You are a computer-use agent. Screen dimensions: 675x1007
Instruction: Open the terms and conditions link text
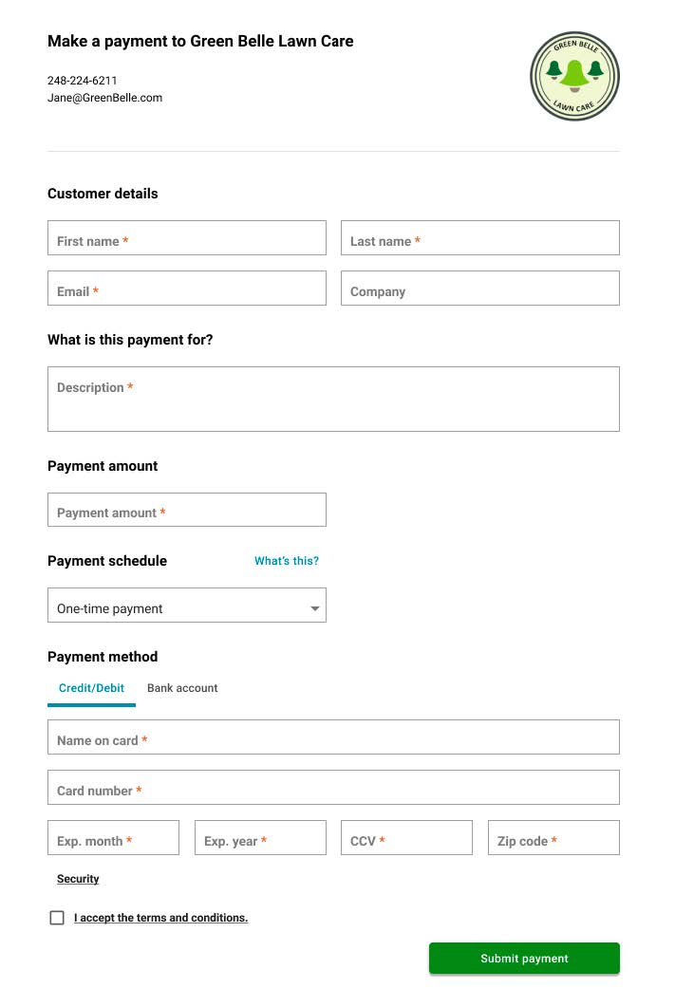pyautogui.click(x=160, y=918)
